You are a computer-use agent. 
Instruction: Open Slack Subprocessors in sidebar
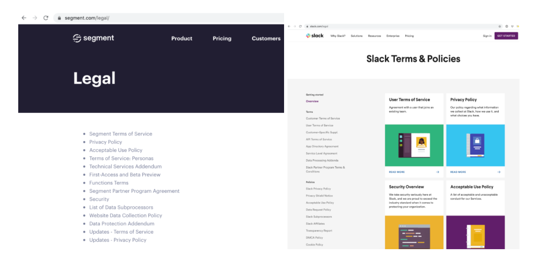(319, 217)
